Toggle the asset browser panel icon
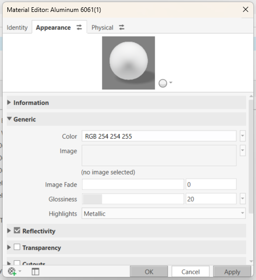 35,272
